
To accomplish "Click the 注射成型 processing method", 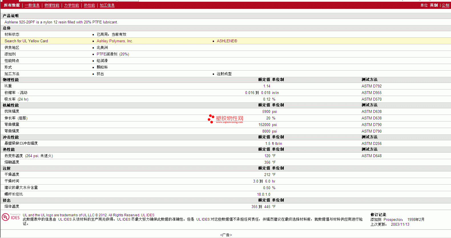I will [x=224, y=74].
